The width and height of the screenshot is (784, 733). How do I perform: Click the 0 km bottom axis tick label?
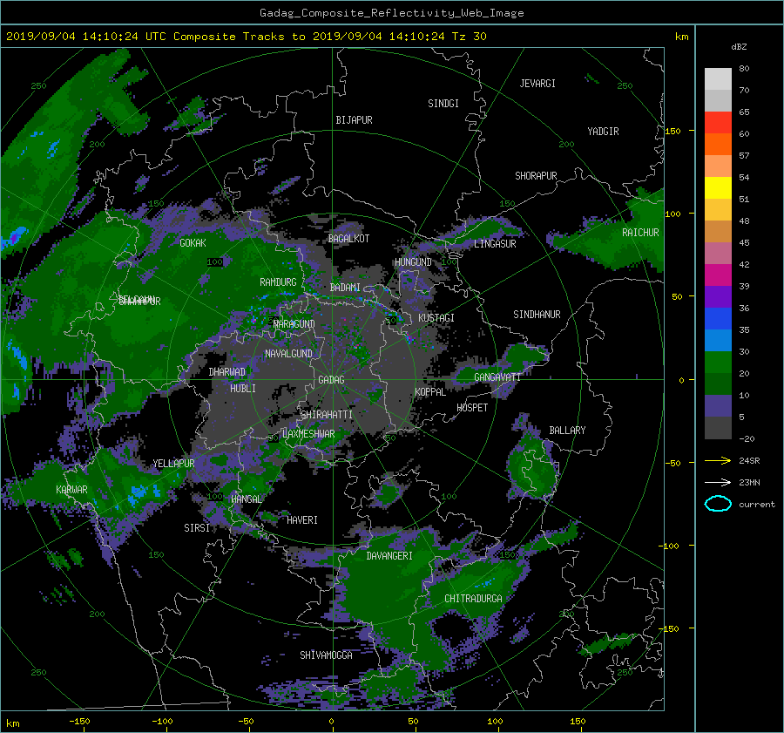click(x=332, y=721)
